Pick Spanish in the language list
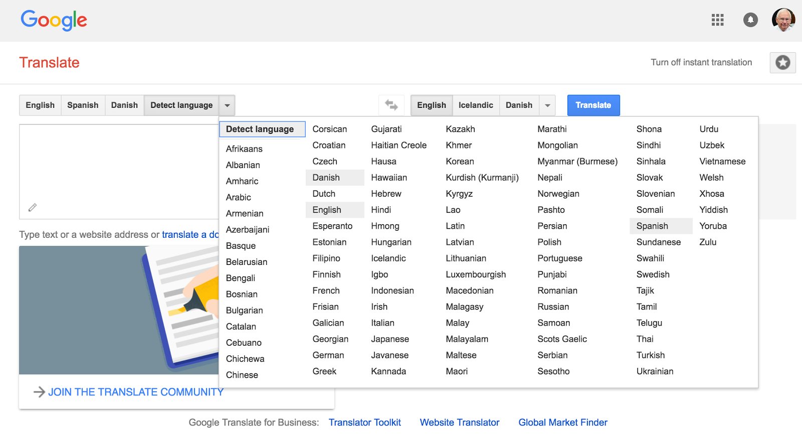 point(661,226)
